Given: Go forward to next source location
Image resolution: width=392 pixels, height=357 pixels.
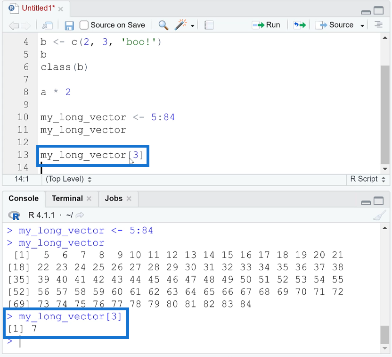Looking at the screenshot, I should [26, 25].
